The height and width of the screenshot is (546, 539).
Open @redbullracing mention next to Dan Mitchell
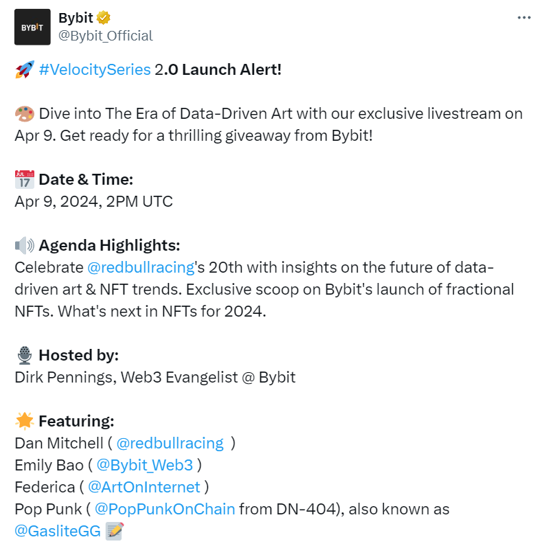[x=170, y=443]
